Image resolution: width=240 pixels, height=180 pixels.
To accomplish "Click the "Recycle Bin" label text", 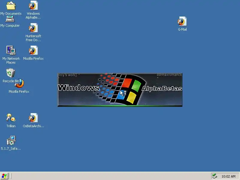I will [x=11, y=81].
